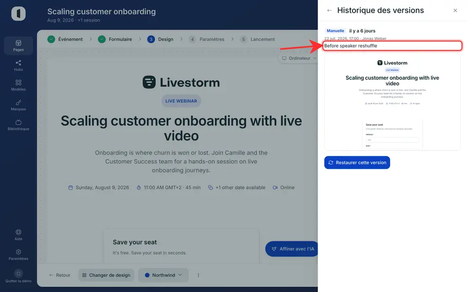Click the 'il y a 6 jours' timestamp

(362, 31)
